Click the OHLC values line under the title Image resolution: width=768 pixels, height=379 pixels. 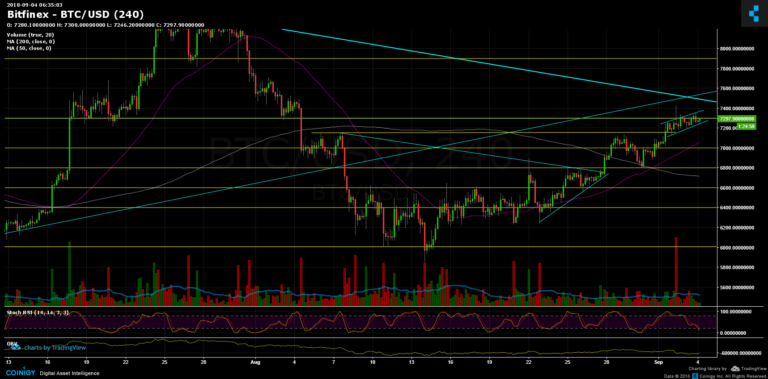106,25
